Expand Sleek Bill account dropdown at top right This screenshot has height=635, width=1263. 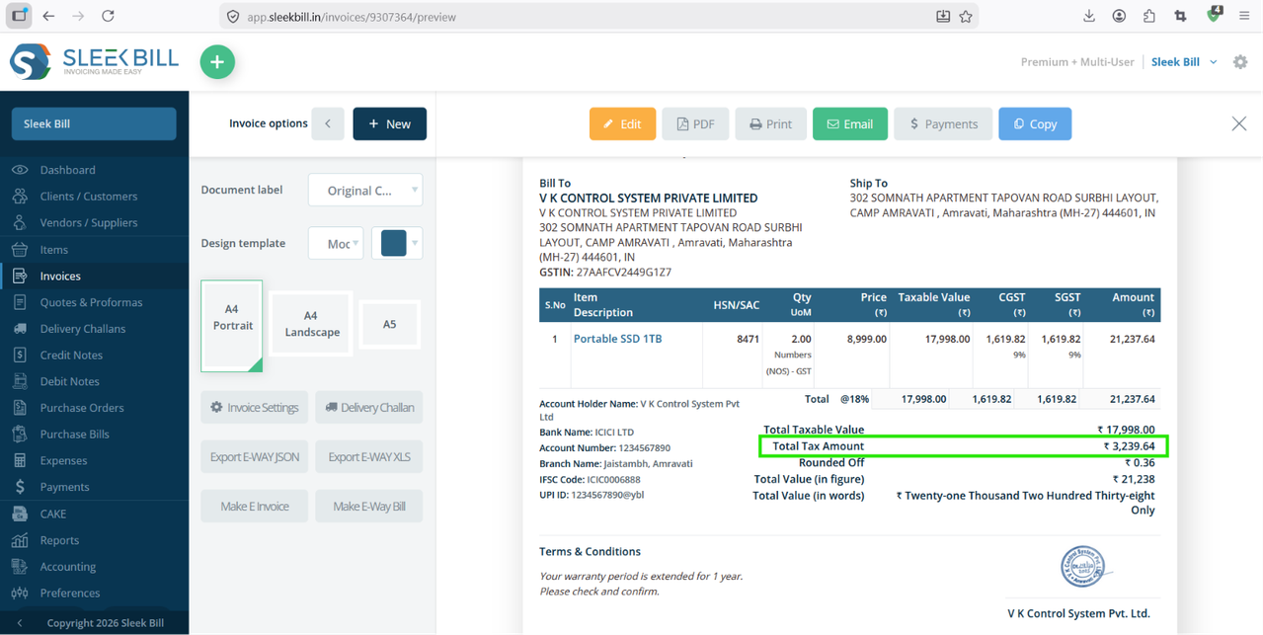(1184, 62)
